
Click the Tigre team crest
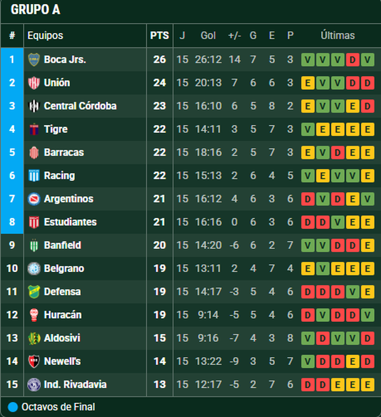click(34, 129)
